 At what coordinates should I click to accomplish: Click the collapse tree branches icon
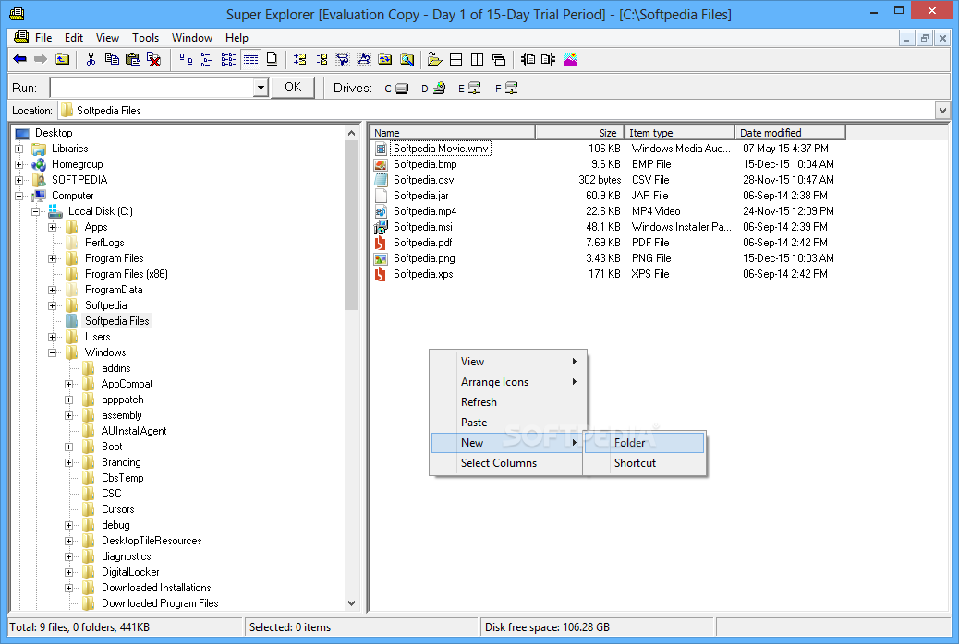(x=322, y=59)
